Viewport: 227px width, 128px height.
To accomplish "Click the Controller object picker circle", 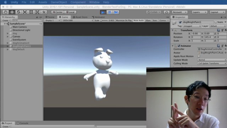I will click(226, 49).
